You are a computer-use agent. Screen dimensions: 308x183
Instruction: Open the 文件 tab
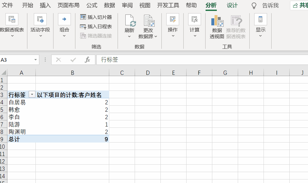pos(7,5)
